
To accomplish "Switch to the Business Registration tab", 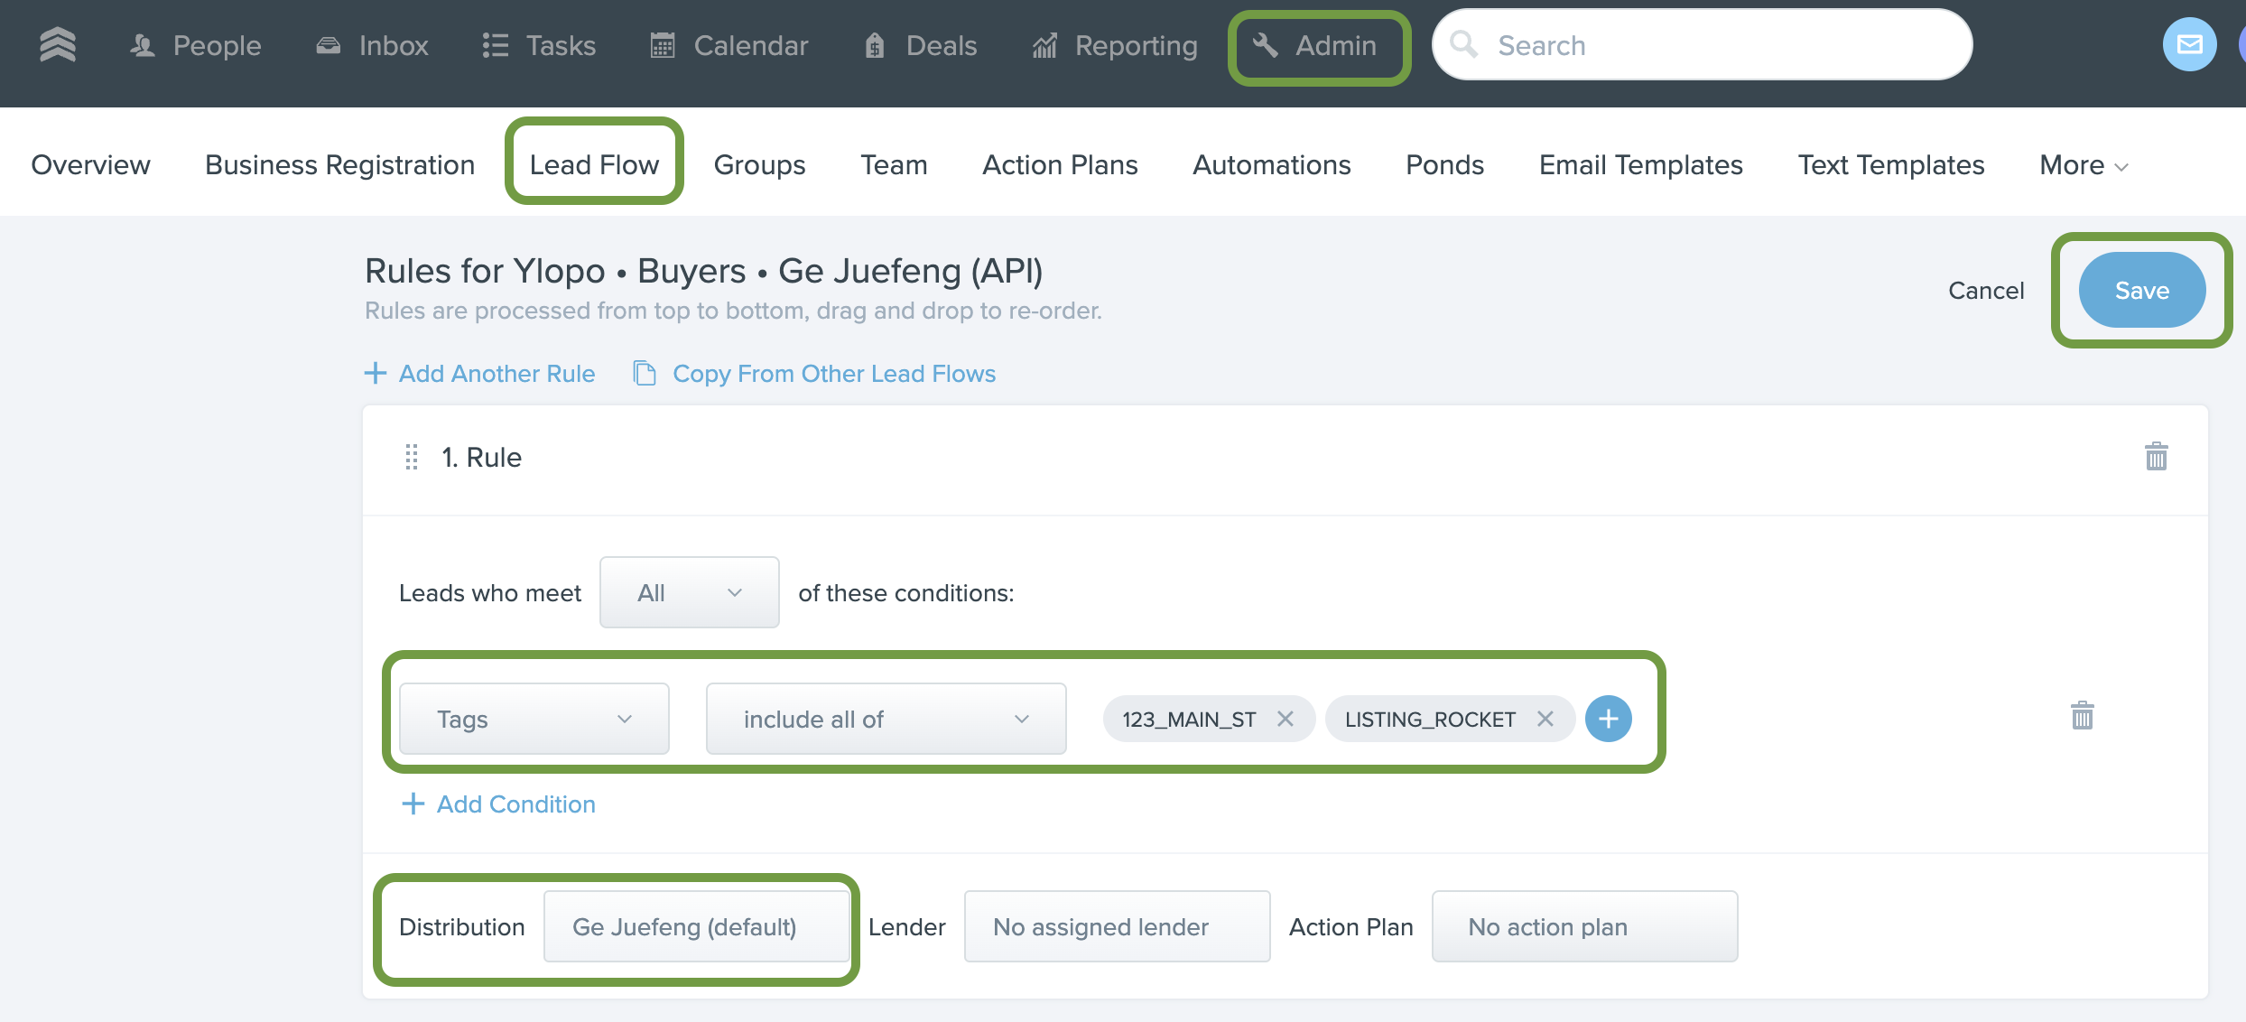I will pos(339,165).
